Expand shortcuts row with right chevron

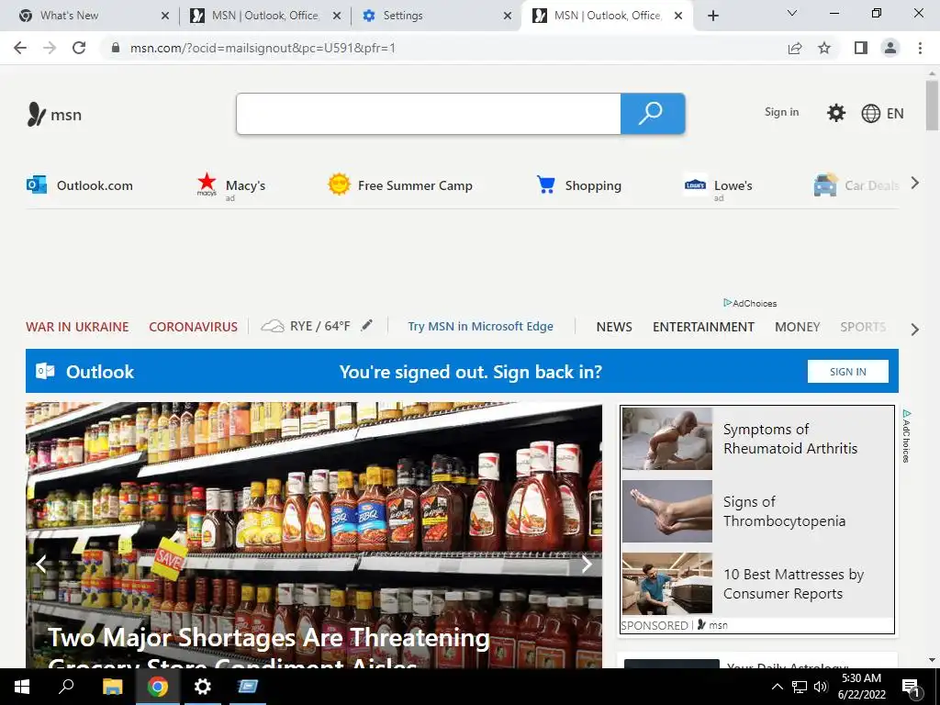pyautogui.click(x=915, y=184)
